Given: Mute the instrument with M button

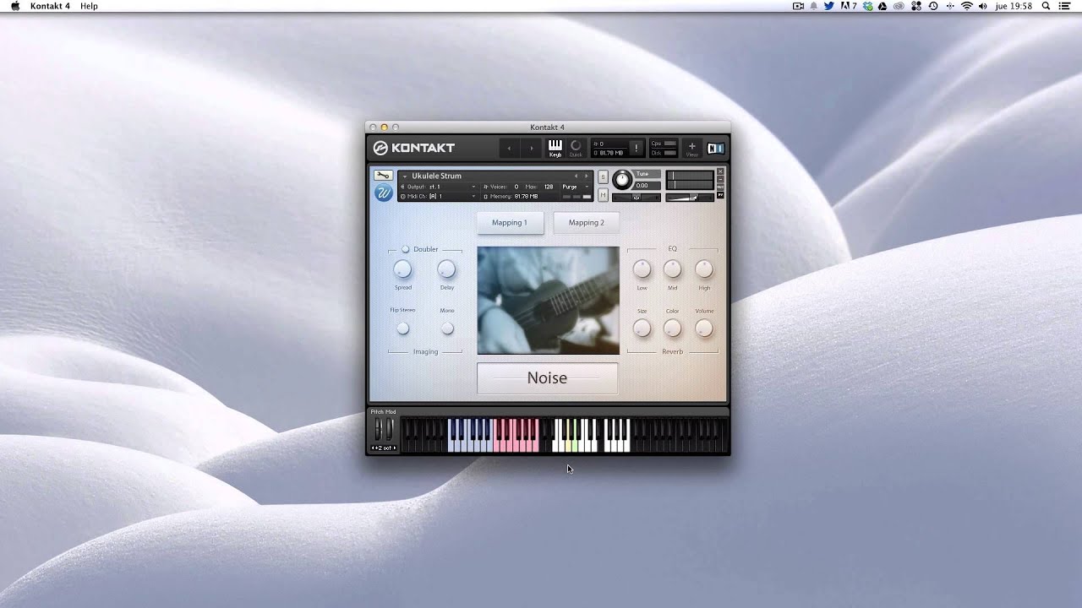Looking at the screenshot, I should (603, 195).
